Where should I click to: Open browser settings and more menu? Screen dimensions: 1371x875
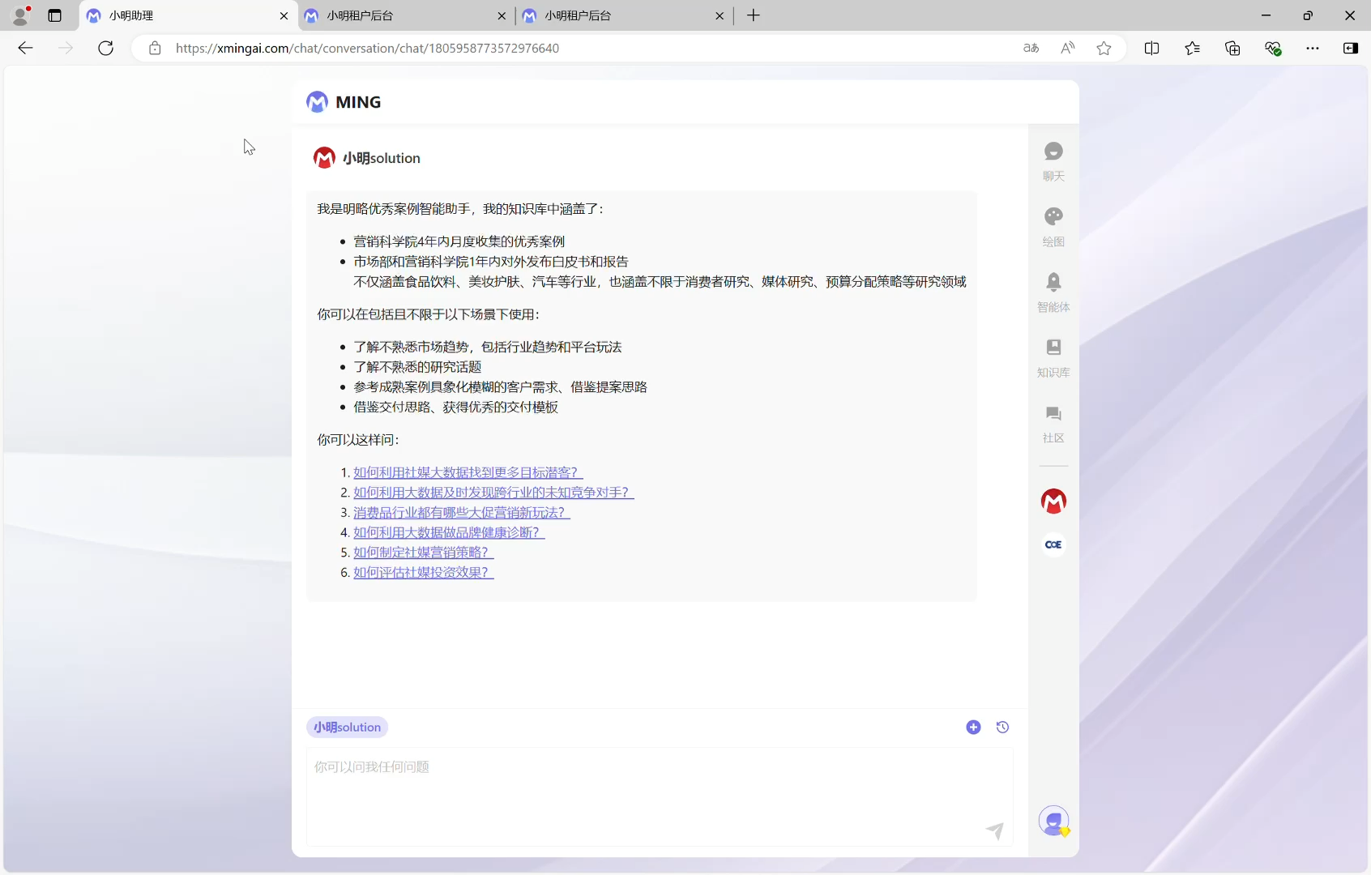tap(1313, 49)
